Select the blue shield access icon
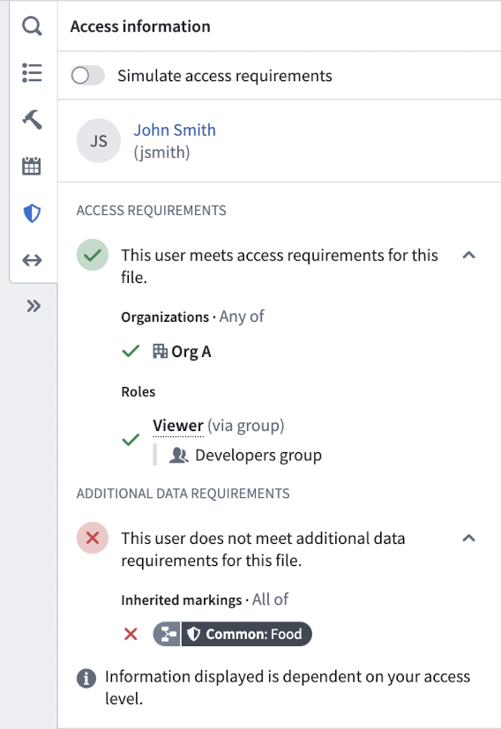The width and height of the screenshot is (501, 729). click(x=32, y=213)
